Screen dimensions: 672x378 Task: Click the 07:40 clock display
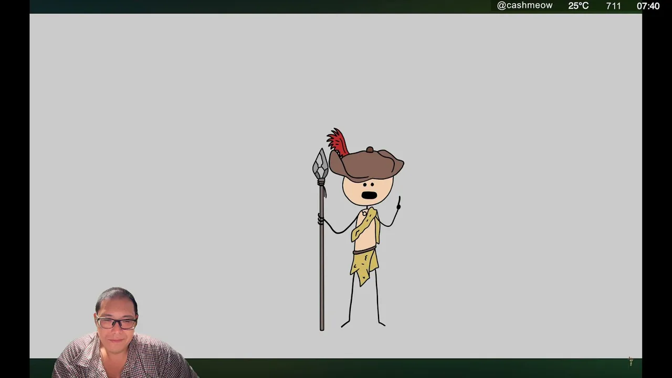coord(648,6)
